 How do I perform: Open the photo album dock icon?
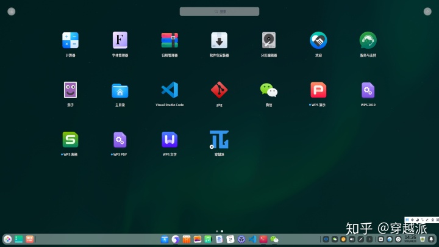coord(198,240)
